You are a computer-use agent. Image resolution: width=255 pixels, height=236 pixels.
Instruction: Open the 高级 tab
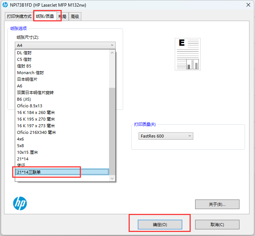(x=75, y=17)
